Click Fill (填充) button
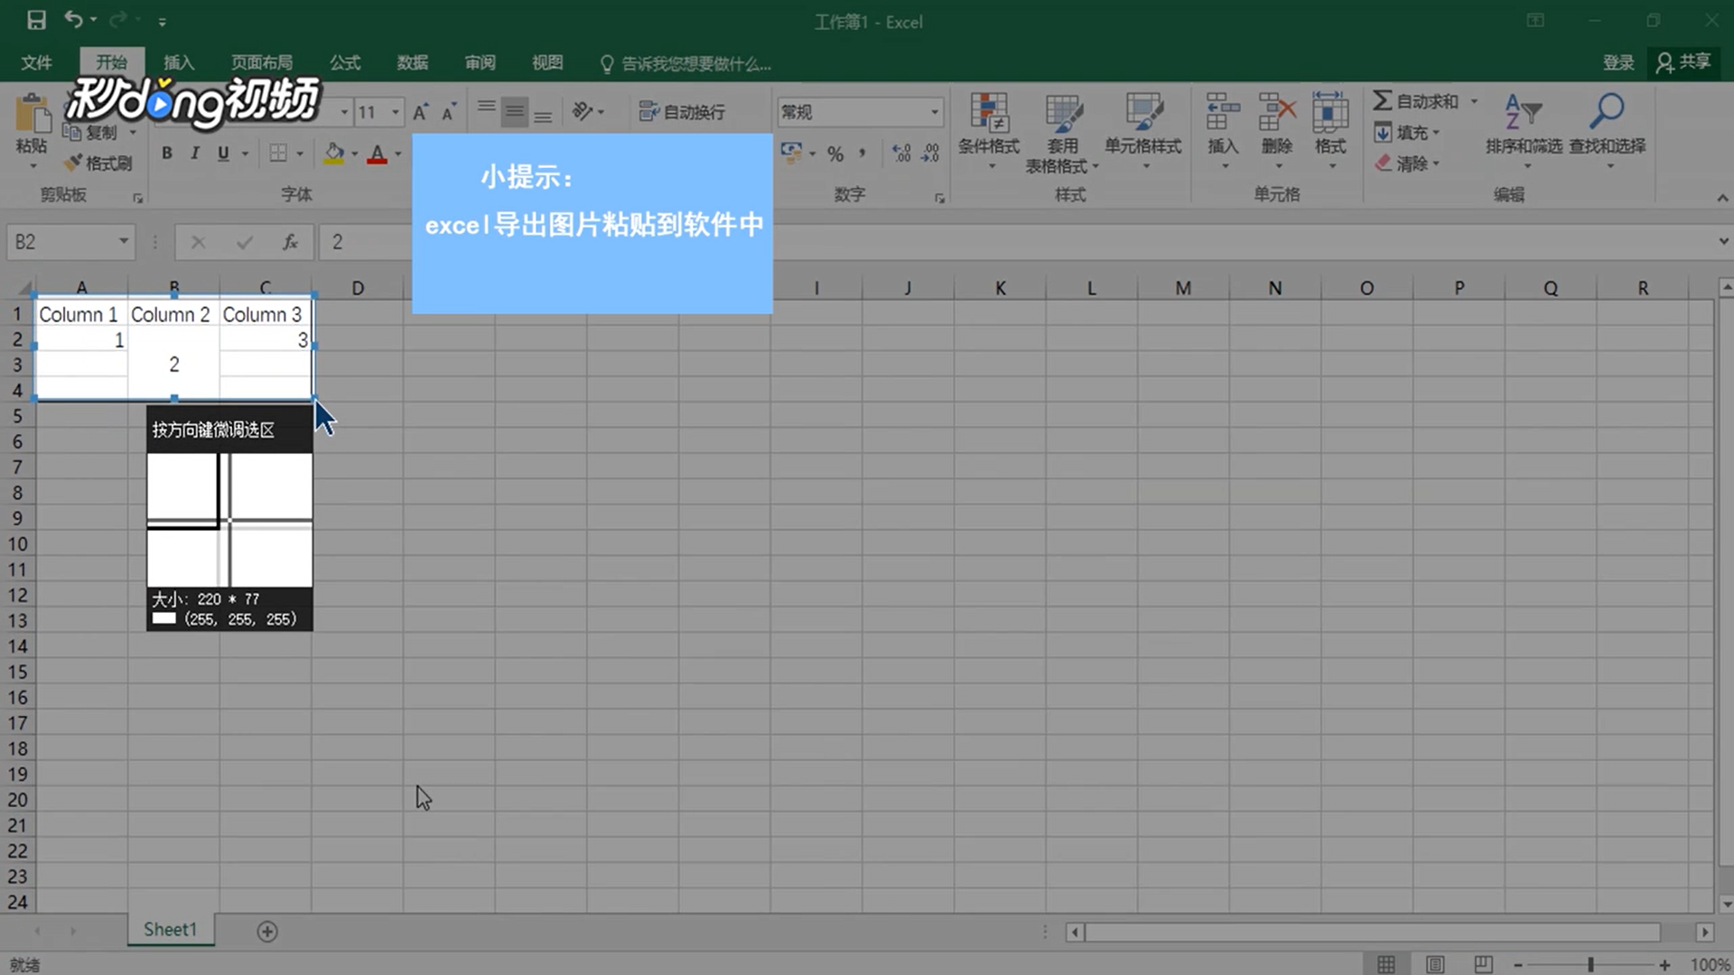This screenshot has width=1734, height=975. 1407,133
